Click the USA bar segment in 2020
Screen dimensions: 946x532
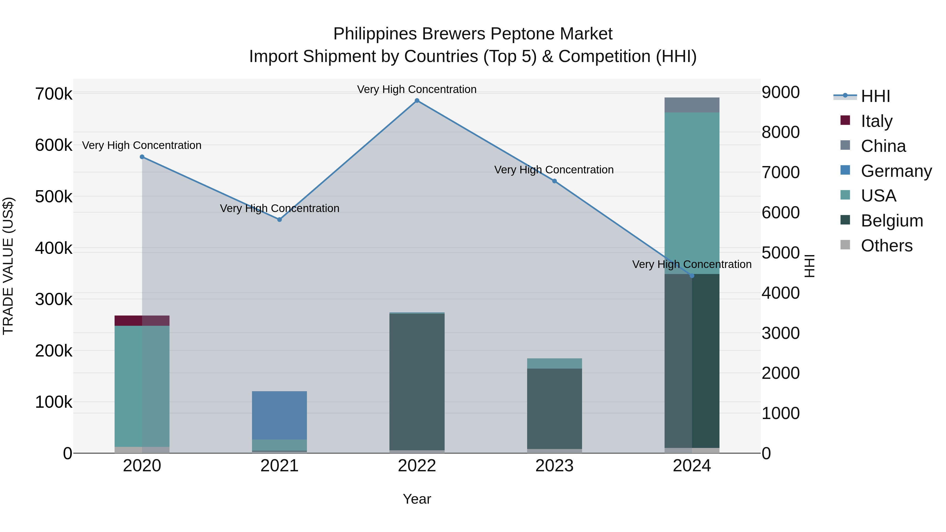[x=142, y=386]
